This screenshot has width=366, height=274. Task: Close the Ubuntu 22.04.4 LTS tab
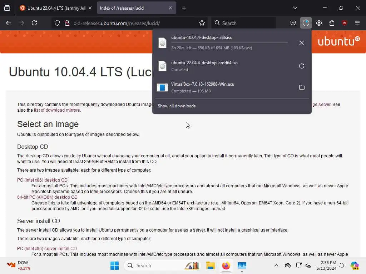90,8
